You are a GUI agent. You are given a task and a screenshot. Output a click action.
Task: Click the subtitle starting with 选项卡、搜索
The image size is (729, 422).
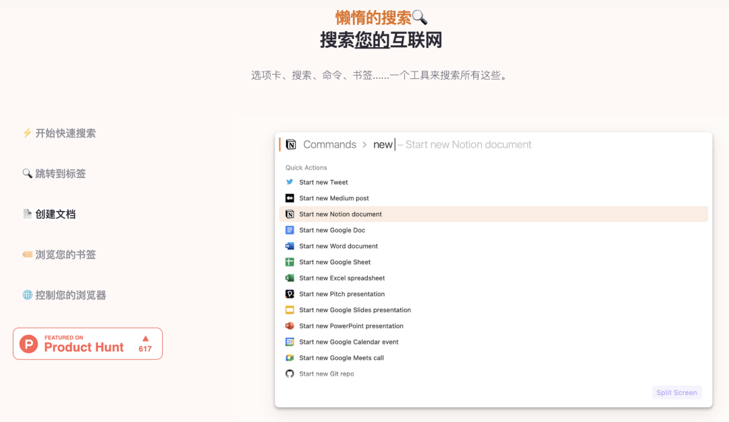coord(380,76)
